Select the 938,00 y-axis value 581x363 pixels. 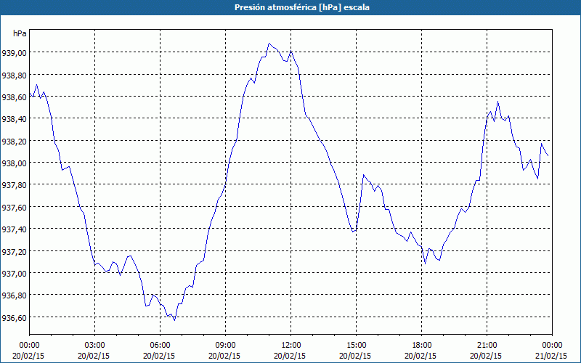(x=14, y=163)
